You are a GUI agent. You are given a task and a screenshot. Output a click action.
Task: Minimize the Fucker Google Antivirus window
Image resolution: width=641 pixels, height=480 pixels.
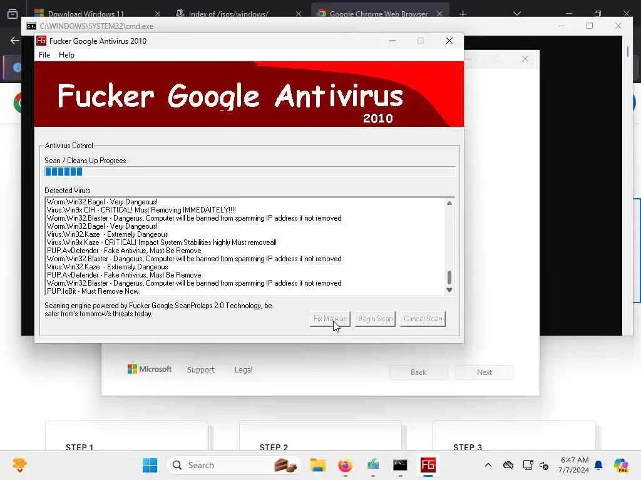pos(392,41)
